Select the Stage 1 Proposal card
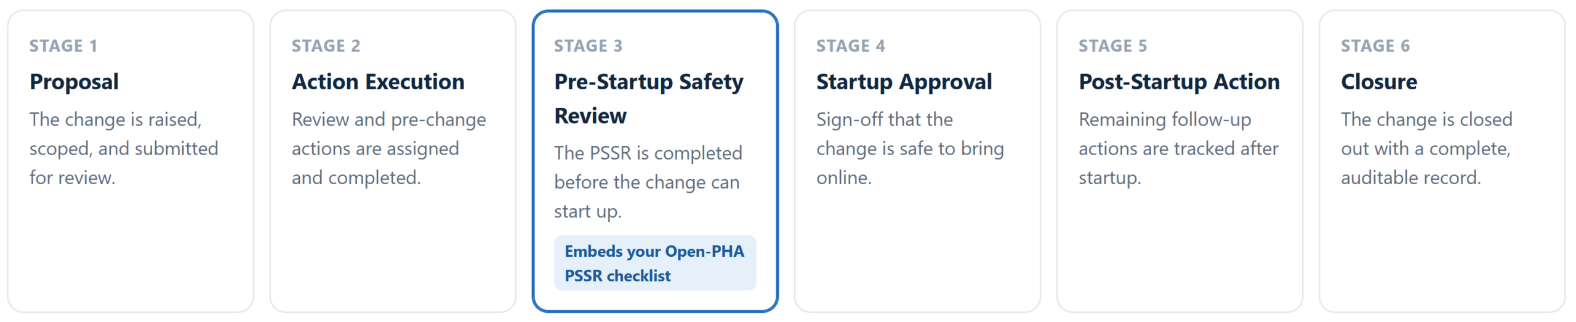1576x322 pixels. (131, 161)
